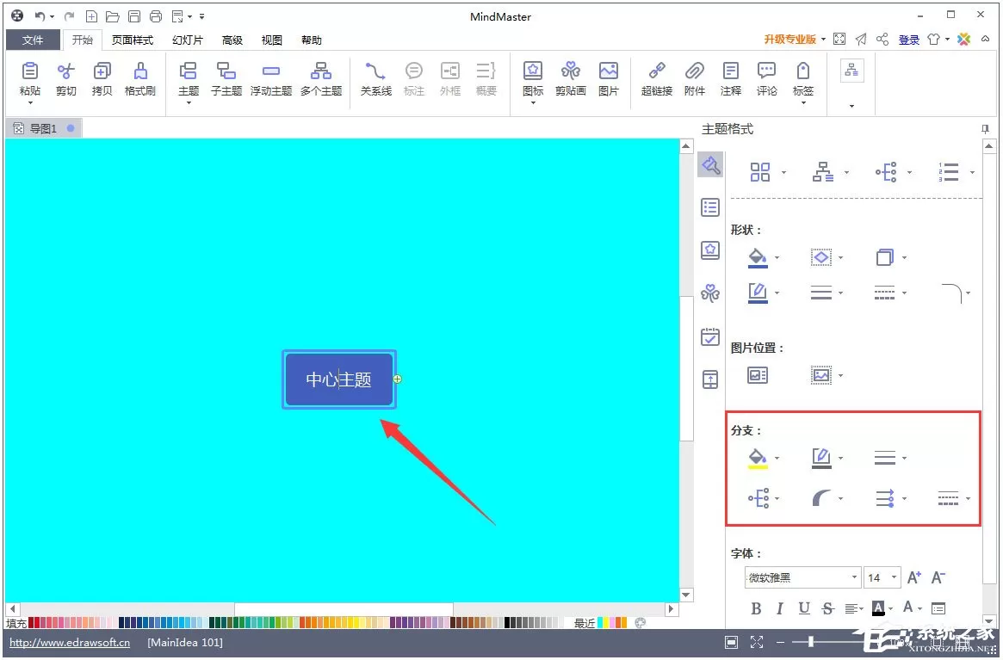Open the font size 14 dropdown
The width and height of the screenshot is (1003, 660).
(895, 577)
